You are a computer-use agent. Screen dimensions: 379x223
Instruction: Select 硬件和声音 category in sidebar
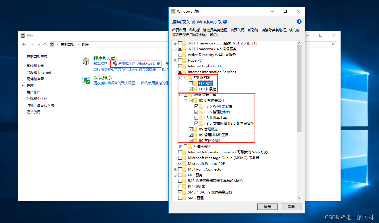coord(35,79)
